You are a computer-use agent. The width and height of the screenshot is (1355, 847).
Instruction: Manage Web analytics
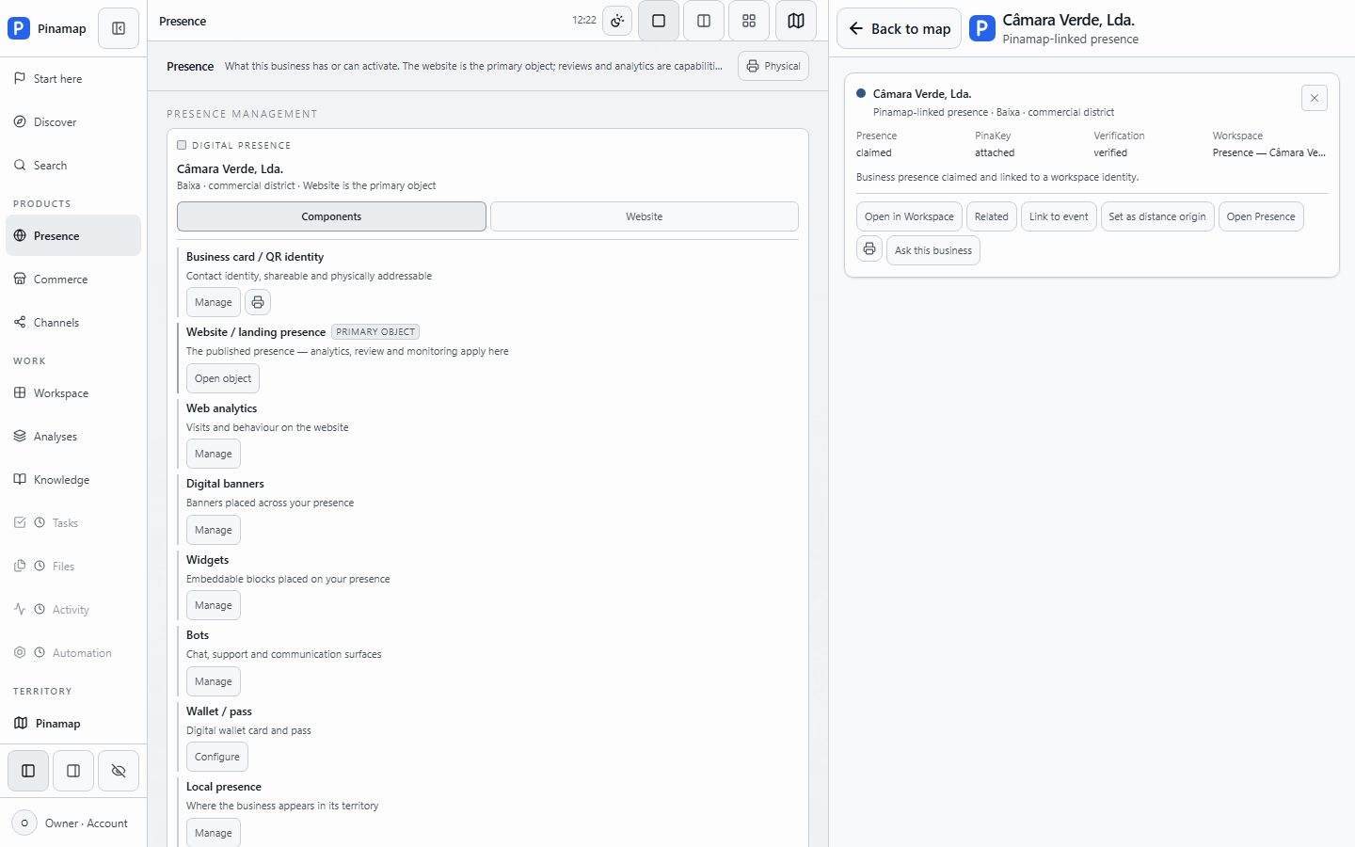coord(214,454)
